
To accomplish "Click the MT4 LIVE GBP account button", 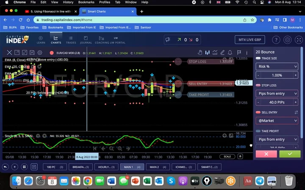I will 250,40.
